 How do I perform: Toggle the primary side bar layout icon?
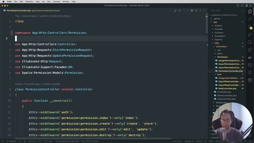[x=238, y=6]
